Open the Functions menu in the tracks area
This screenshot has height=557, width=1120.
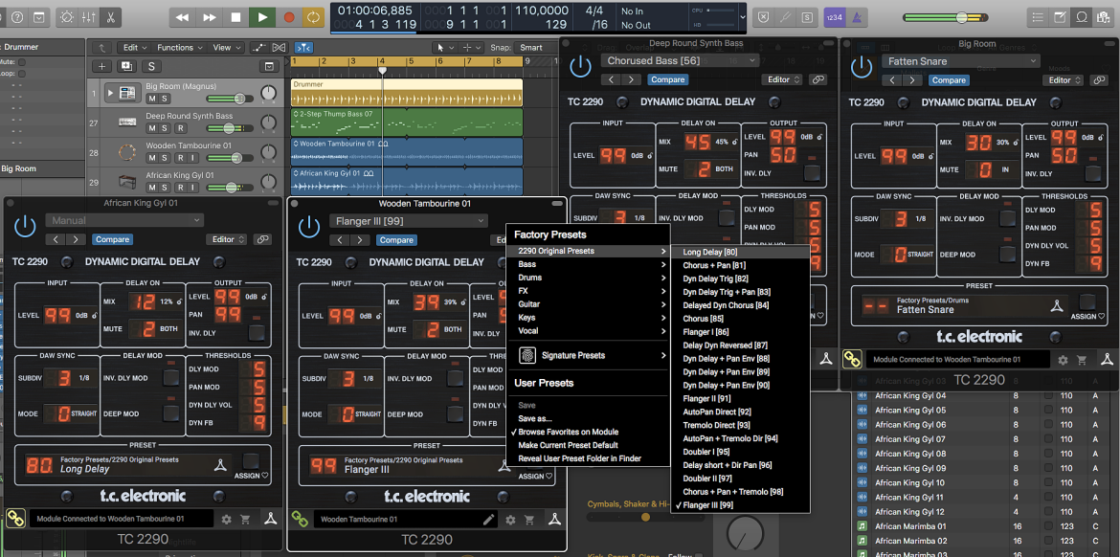pyautogui.click(x=179, y=48)
